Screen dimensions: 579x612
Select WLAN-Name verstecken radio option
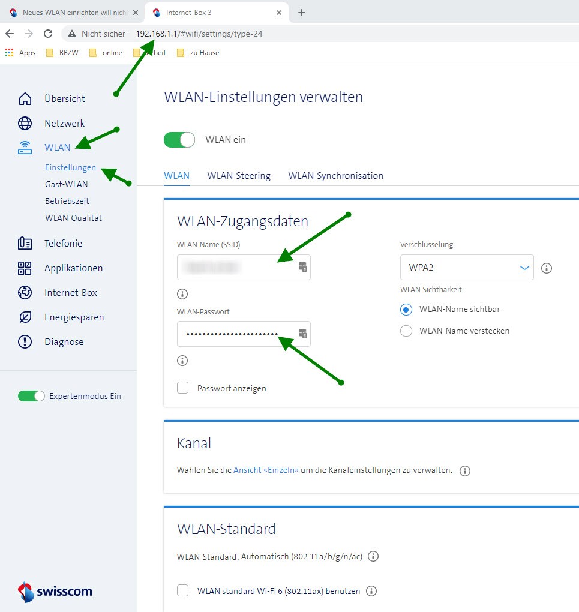click(x=406, y=331)
